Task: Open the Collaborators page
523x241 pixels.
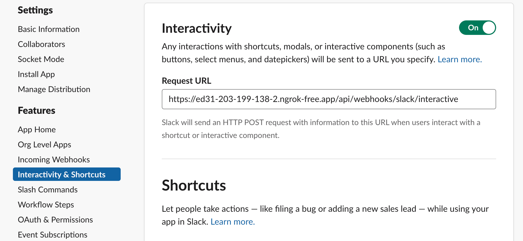Action: tap(41, 44)
